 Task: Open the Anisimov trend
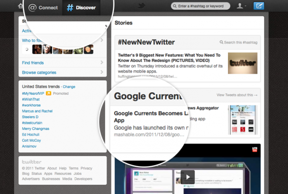29,146
